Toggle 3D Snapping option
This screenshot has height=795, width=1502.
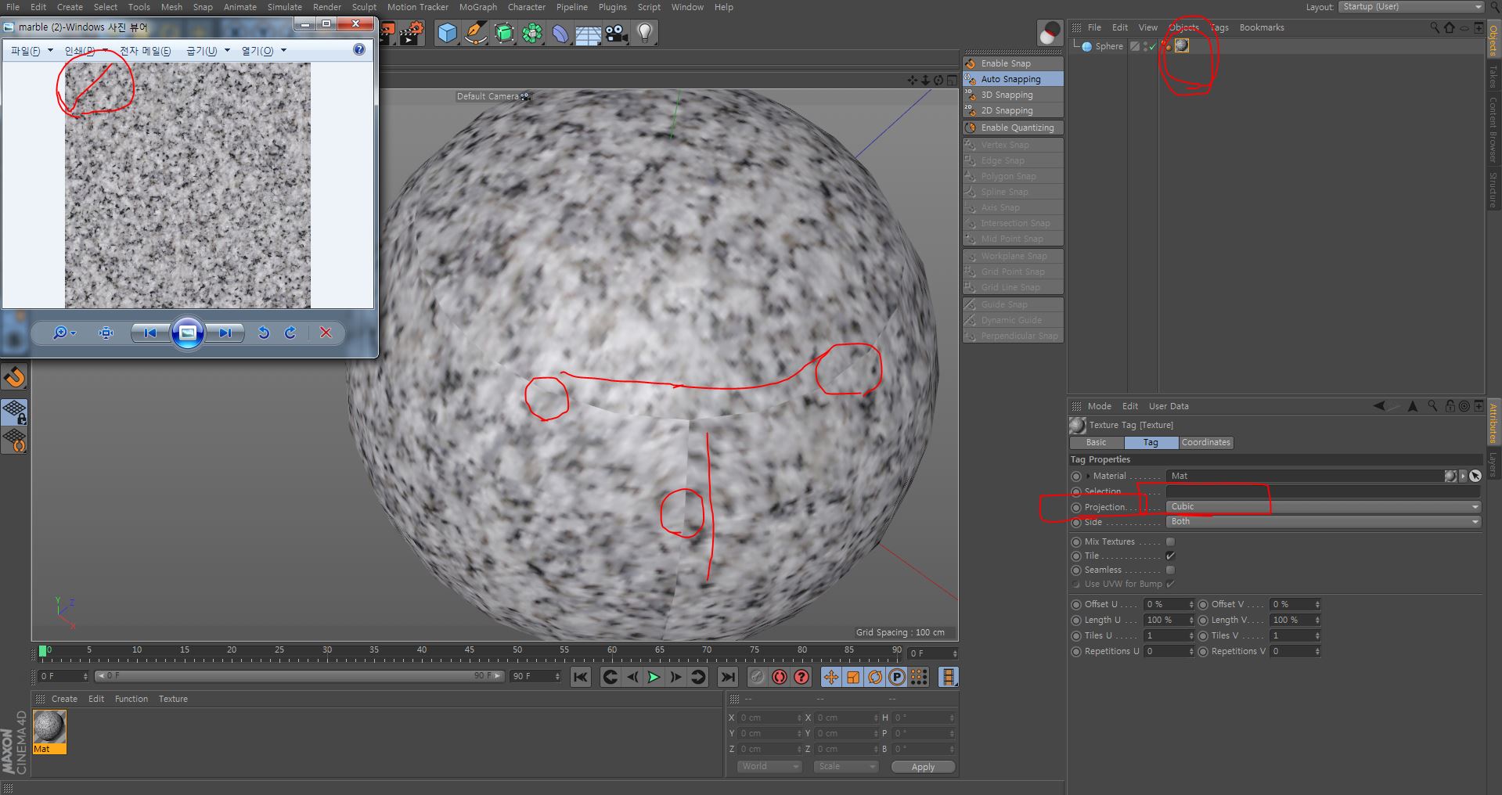[x=1013, y=95]
